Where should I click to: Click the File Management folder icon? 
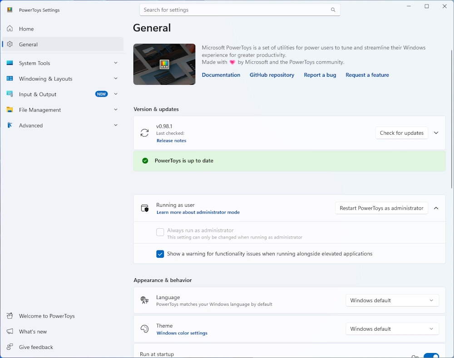point(10,110)
